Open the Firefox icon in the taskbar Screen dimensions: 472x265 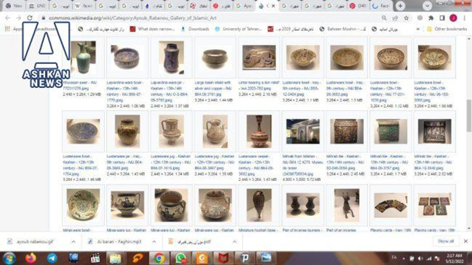31,258
